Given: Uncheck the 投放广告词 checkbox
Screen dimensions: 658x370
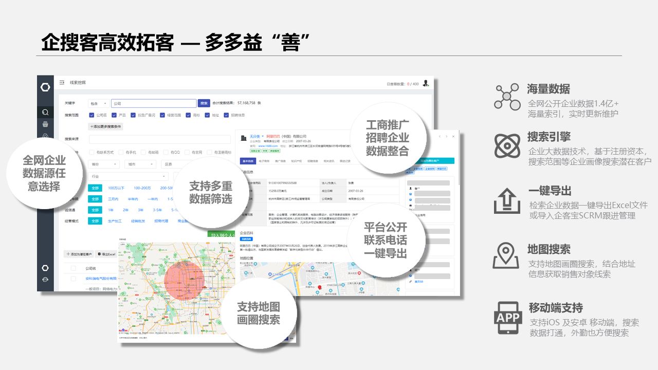Looking at the screenshot, I should 133,115.
